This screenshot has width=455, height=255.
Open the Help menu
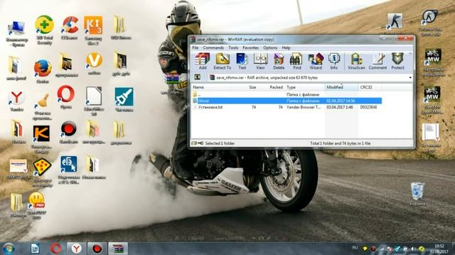tap(286, 47)
